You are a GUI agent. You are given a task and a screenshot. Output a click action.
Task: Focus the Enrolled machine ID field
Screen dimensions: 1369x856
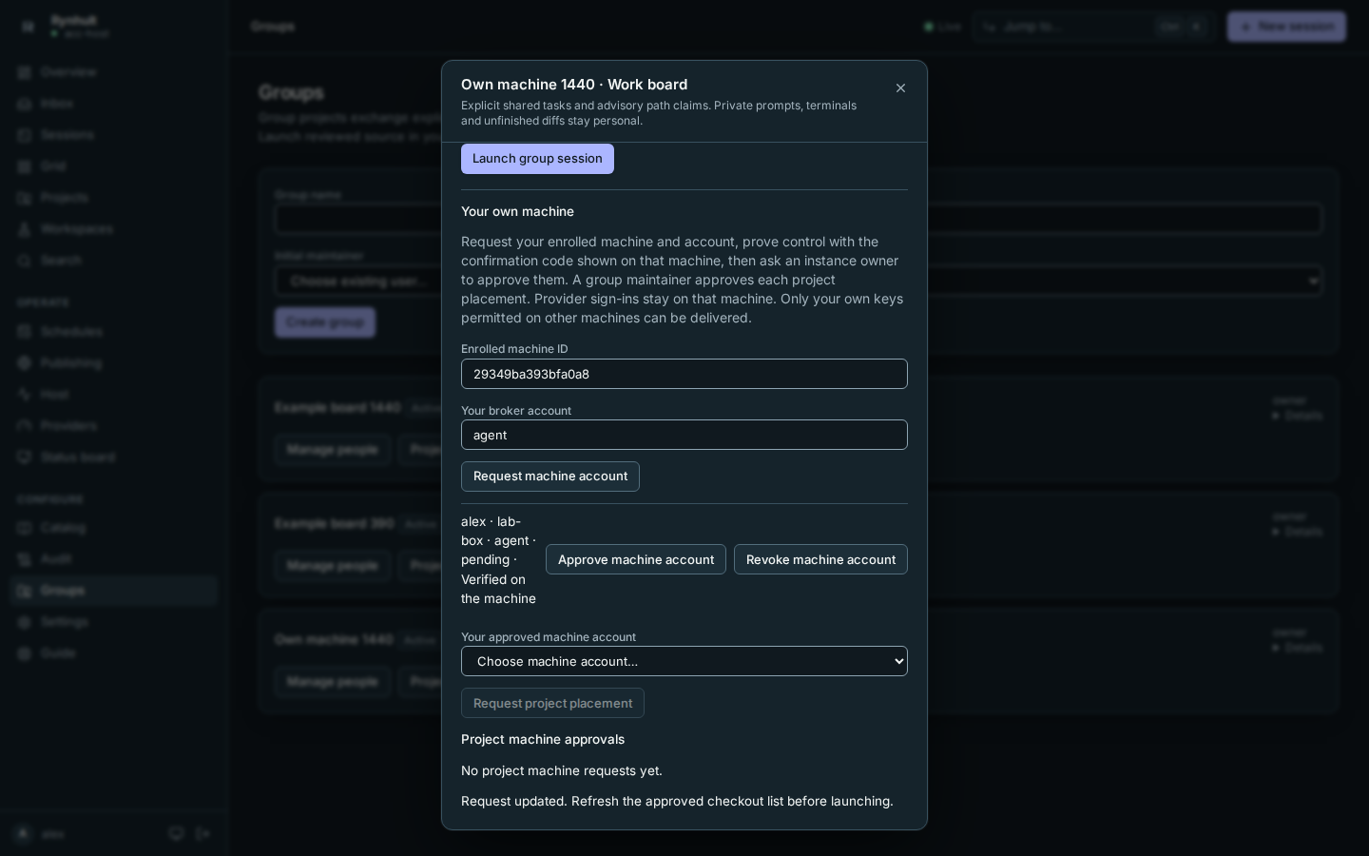coord(684,374)
